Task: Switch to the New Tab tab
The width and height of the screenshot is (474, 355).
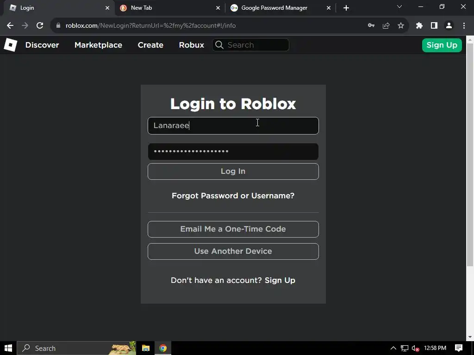Action: coord(169,8)
